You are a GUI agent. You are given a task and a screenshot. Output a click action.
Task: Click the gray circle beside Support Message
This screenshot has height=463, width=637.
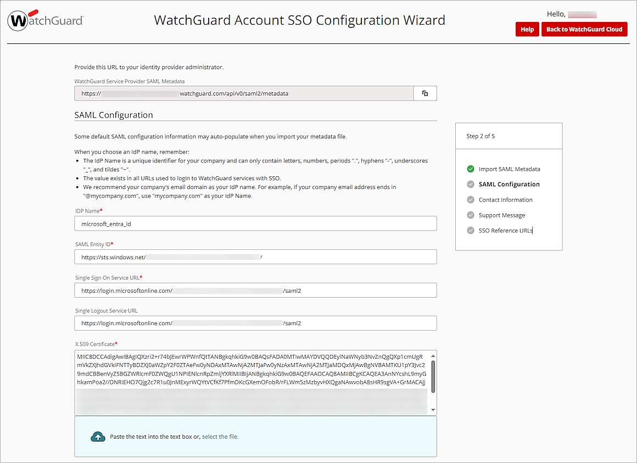[470, 215]
